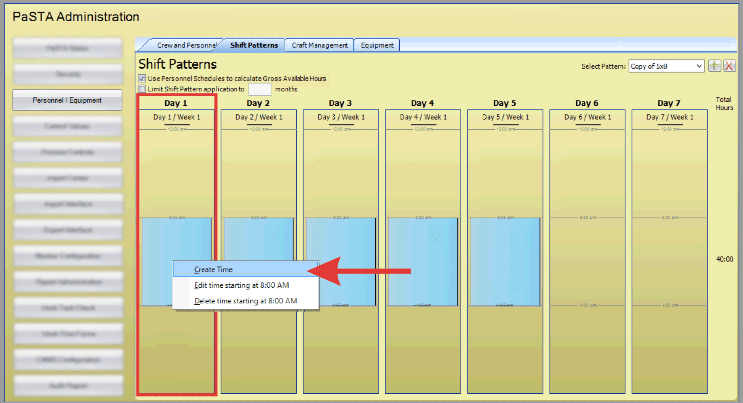Switch to the Equipment tab
This screenshot has height=403, width=743.
[377, 45]
